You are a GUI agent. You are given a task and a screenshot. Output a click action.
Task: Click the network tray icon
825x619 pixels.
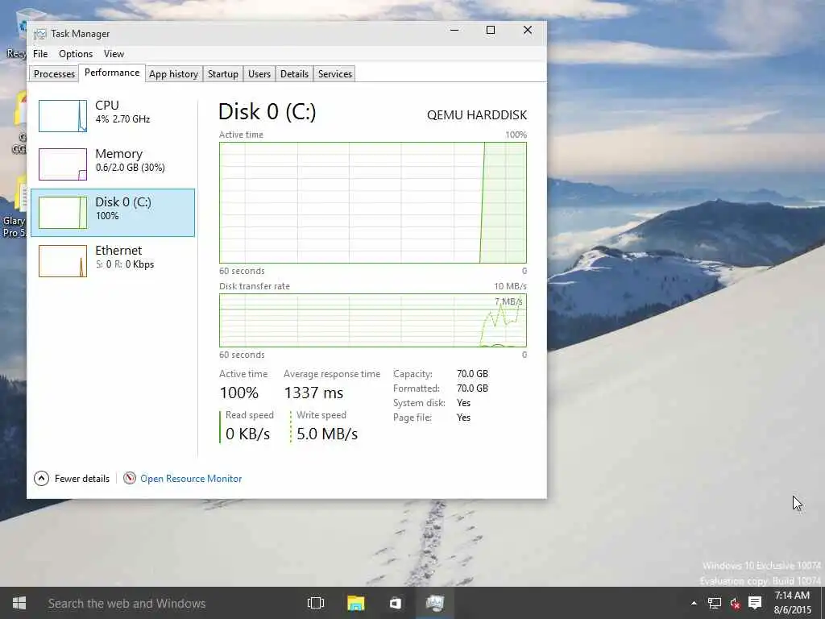click(x=714, y=603)
